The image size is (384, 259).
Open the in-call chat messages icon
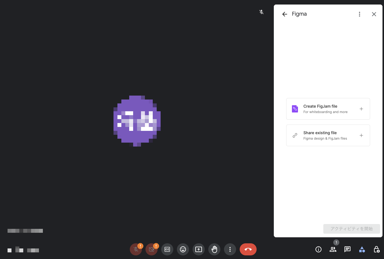coord(347,249)
